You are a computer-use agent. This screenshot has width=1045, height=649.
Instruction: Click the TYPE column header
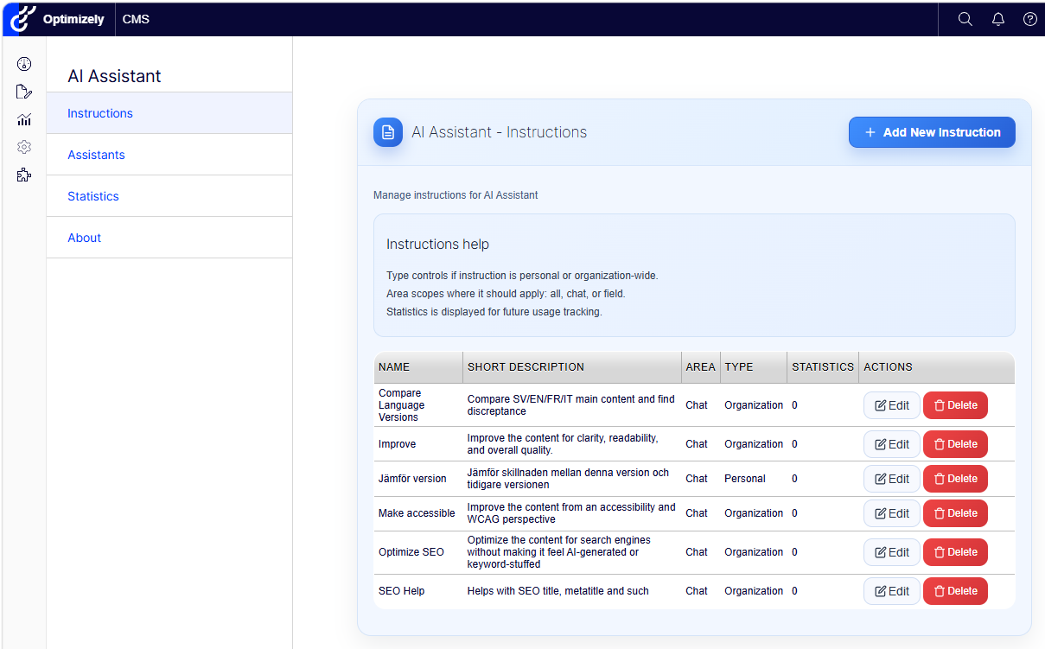[x=753, y=367]
